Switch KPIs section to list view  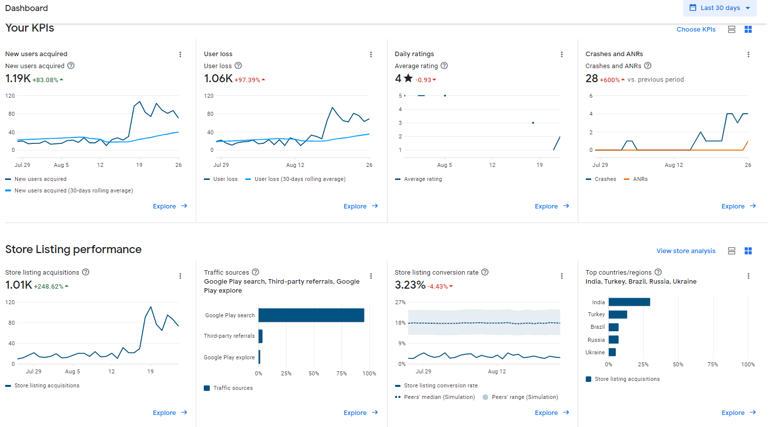click(x=731, y=30)
